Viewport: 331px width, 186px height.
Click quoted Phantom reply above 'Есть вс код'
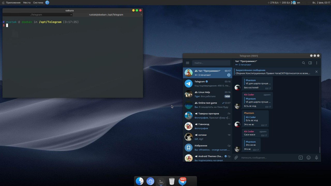[x=258, y=100]
